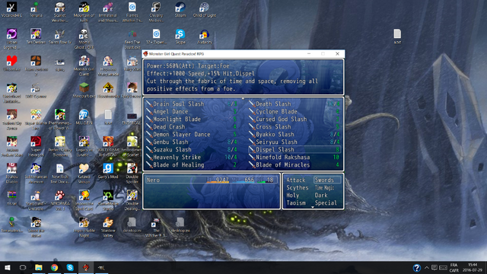The width and height of the screenshot is (487, 274).
Task: Open the GameMaker Studio shortcut
Action: coord(108,199)
